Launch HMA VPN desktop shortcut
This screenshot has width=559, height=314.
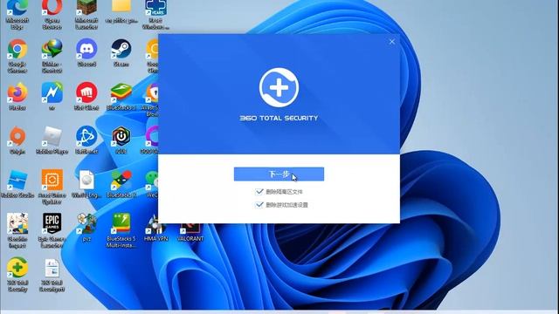click(155, 227)
